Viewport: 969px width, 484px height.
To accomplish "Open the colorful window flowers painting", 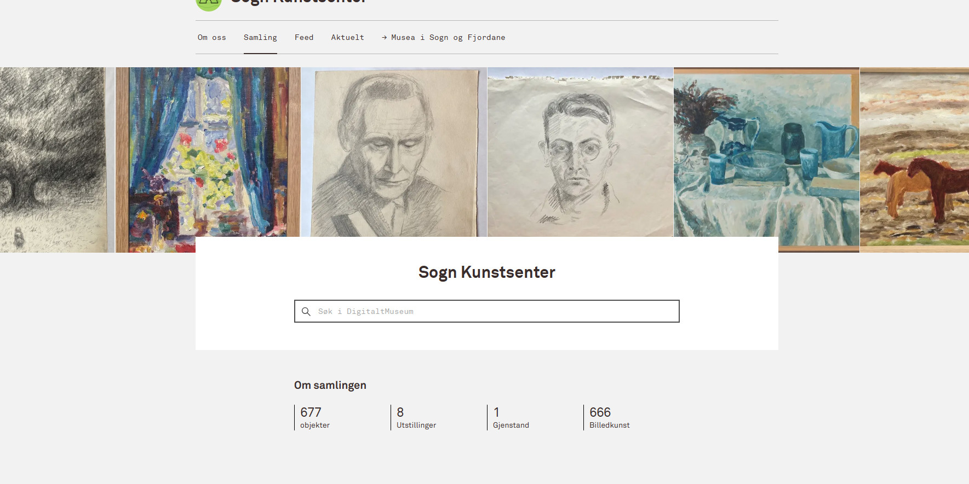I will tap(208, 153).
